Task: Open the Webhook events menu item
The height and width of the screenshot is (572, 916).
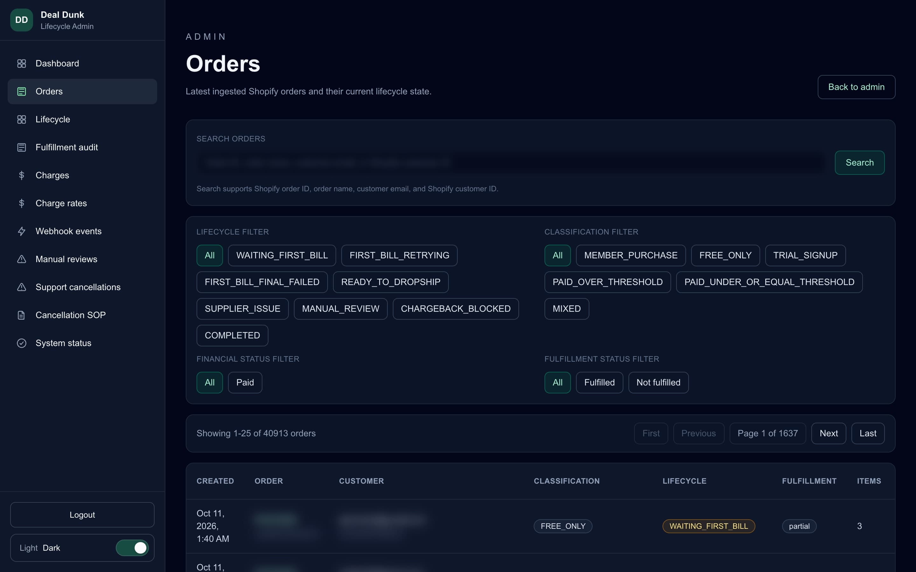Action: [x=82, y=232]
